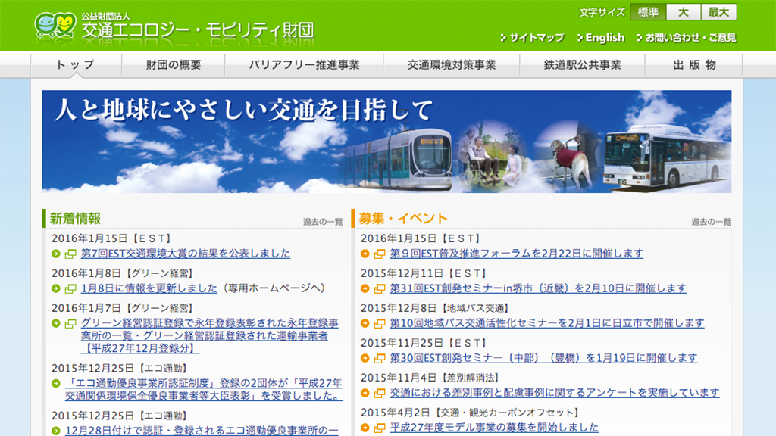Click green arrow bullet beside グリーン経営認証登録で永年登録表彰
The height and width of the screenshot is (436, 776).
click(x=56, y=323)
